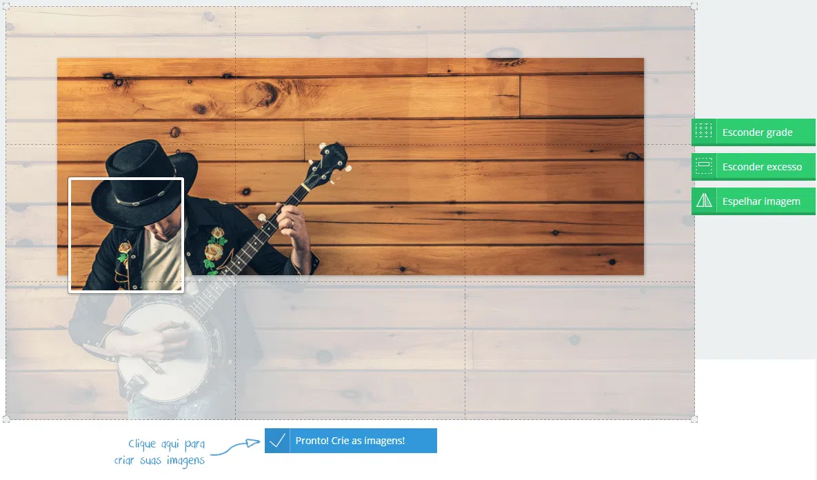Click the dimmed wood area above the cover
817x480 pixels.
[x=350, y=32]
